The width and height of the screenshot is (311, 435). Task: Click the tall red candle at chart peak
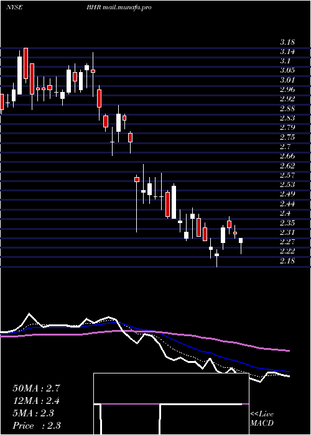26,65
